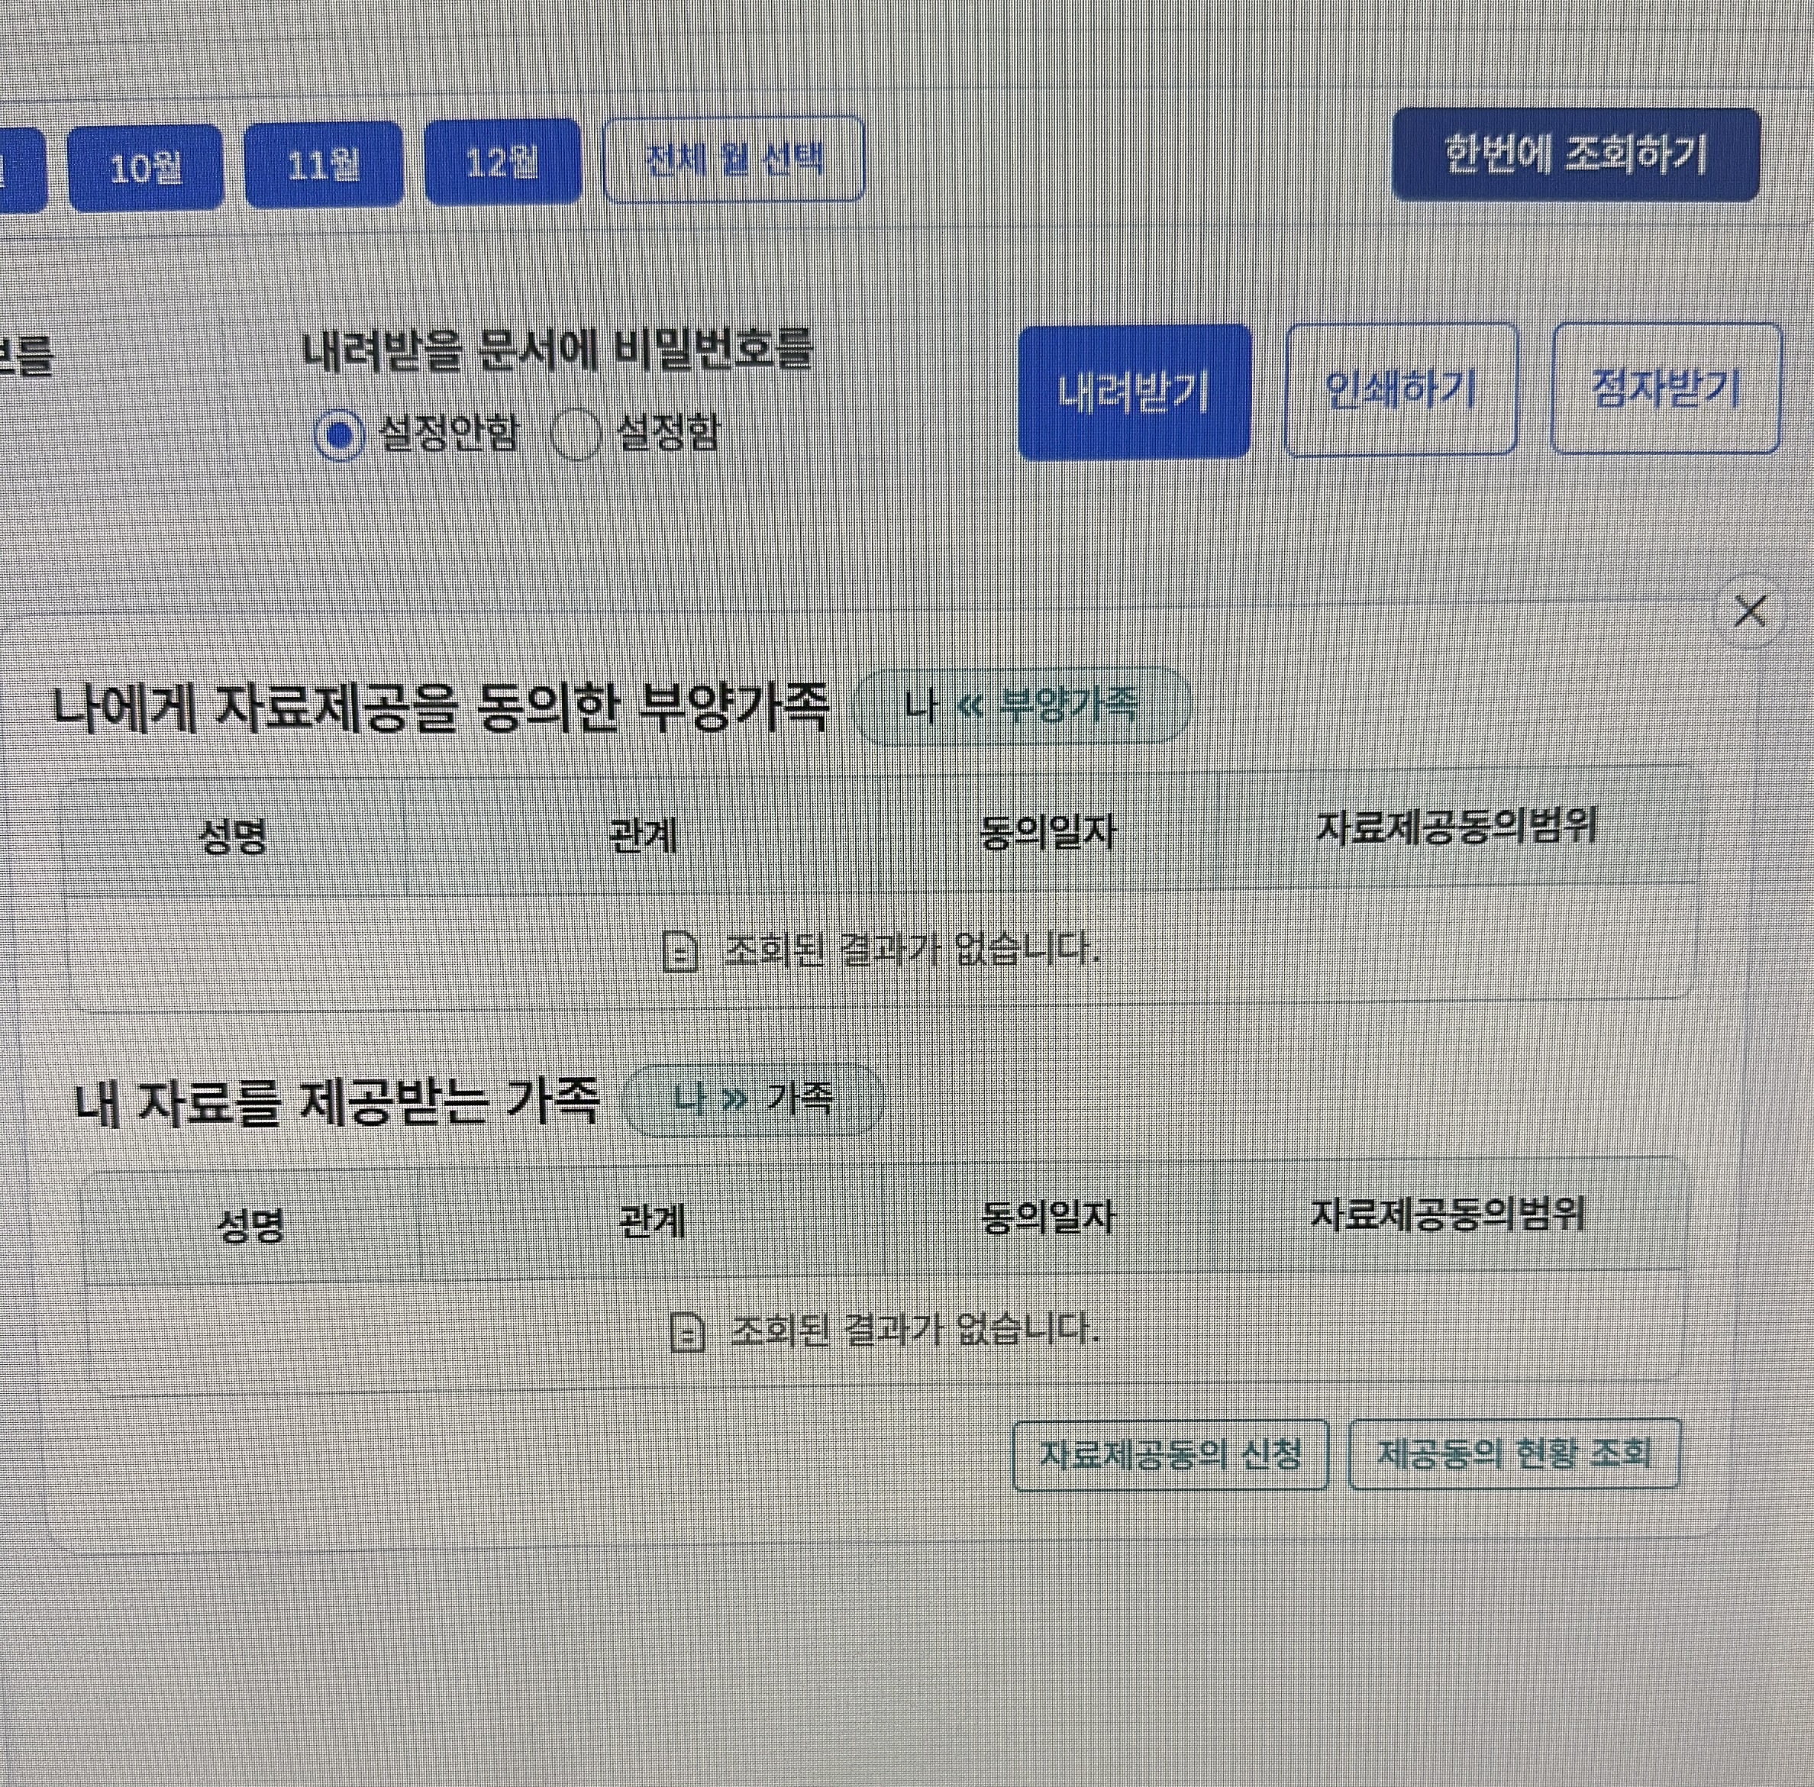Choose 설정안함 password radio option
The height and width of the screenshot is (1787, 1814).
tap(339, 437)
